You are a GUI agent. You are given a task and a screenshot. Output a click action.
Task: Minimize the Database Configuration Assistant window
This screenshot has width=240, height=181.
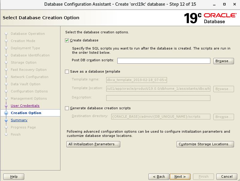tap(214, 5)
